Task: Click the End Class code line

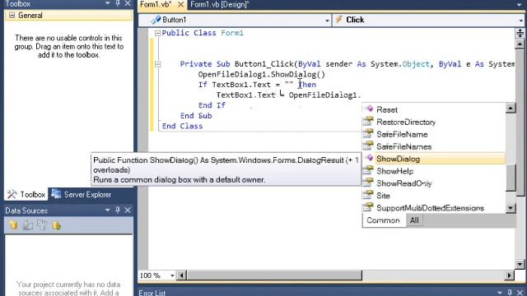Action: point(183,126)
